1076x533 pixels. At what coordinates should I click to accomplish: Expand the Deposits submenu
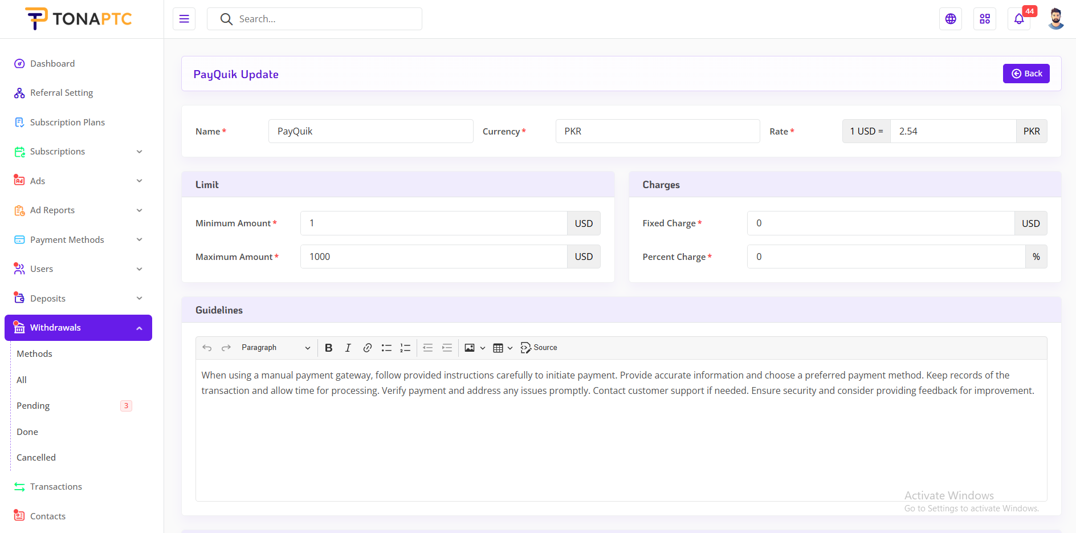coord(140,298)
